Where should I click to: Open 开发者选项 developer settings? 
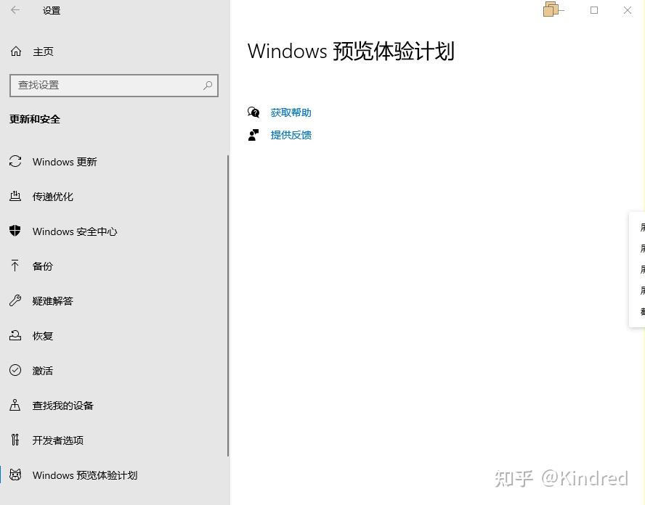click(x=58, y=440)
